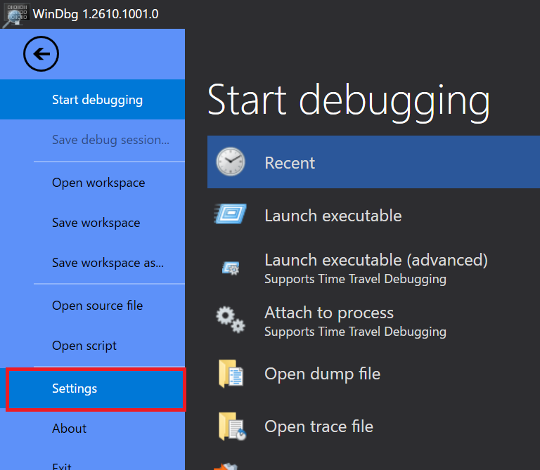Screen dimensions: 540x470
Task: Click the back arrow circle icon
Action: click(41, 53)
